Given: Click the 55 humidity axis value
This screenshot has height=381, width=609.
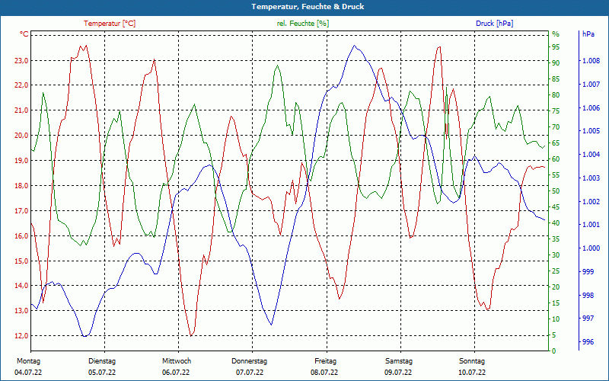Looking at the screenshot, I should (x=556, y=175).
